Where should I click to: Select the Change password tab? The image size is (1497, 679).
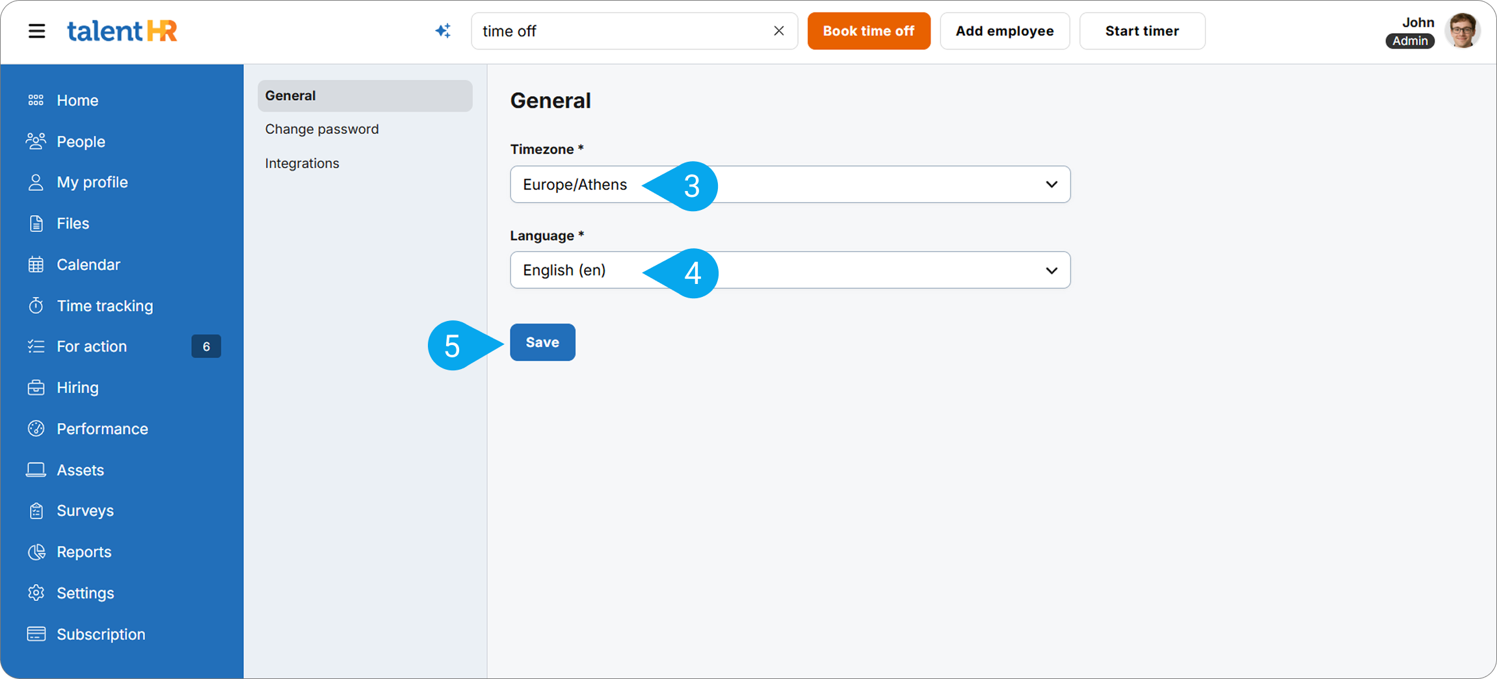pos(321,129)
